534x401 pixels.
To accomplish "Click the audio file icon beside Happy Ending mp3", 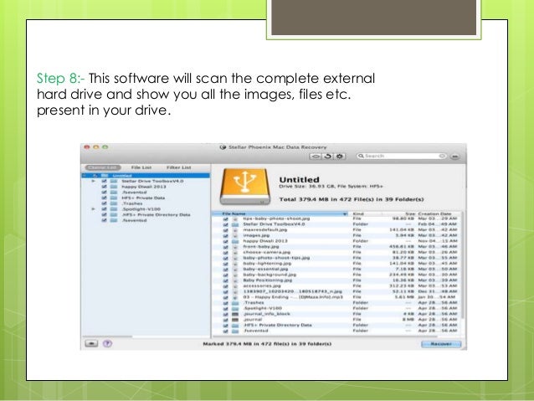I will click(x=235, y=297).
